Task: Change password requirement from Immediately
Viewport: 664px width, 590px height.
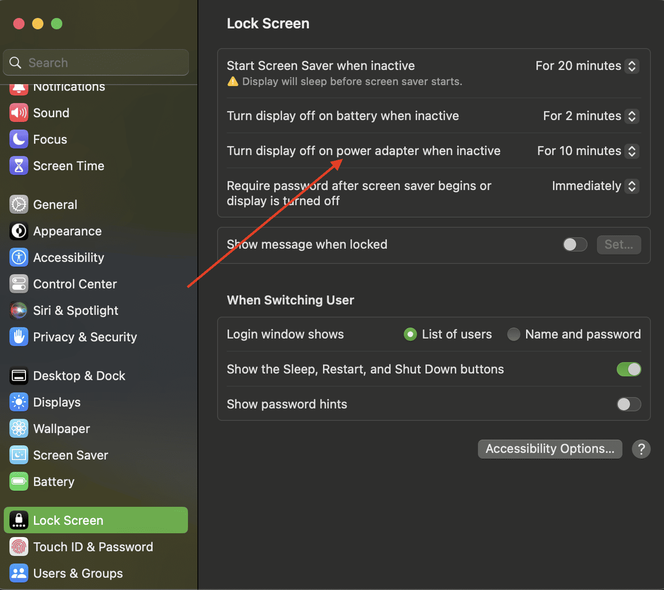Action: point(632,186)
